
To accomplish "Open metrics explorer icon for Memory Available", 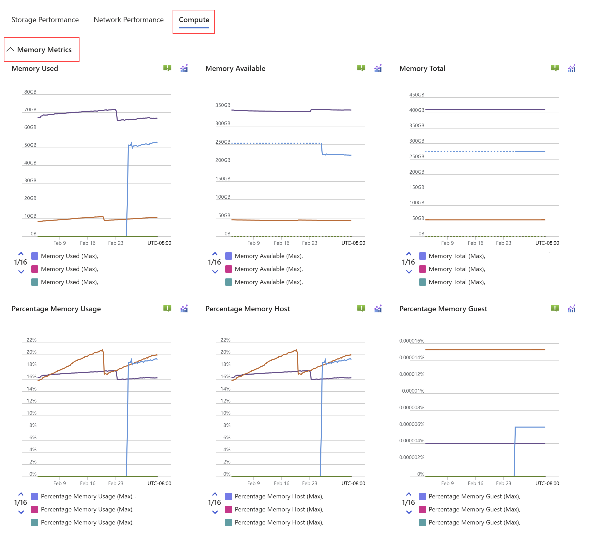I will (378, 68).
